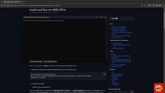This screenshot has height=93, width=165.
Task: Open the Dependencies link
Action: 115,83
